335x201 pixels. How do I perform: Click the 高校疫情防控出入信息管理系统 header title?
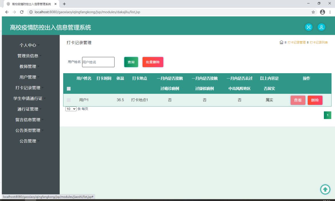click(x=50, y=27)
